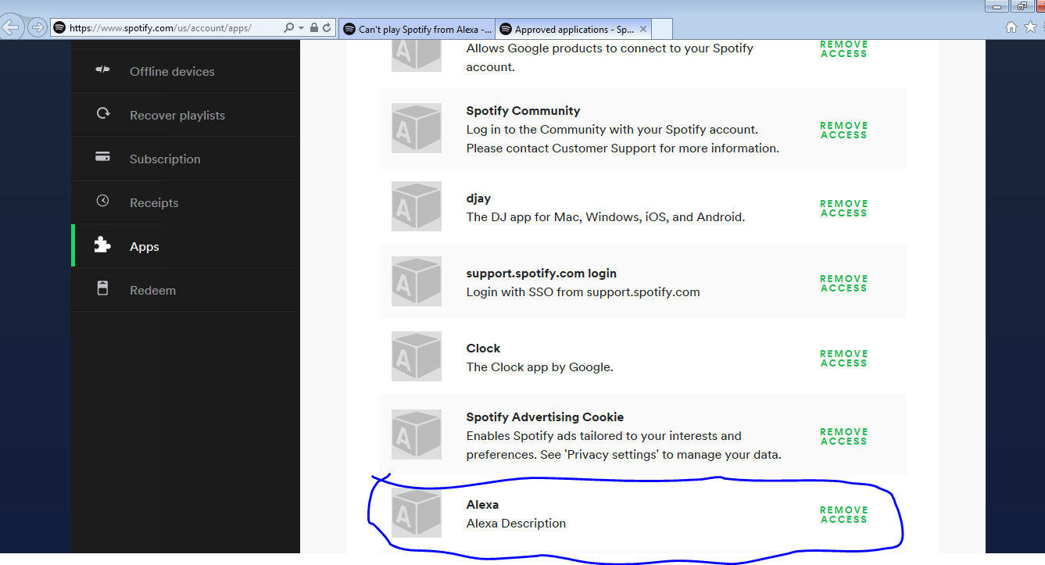Screen dimensions: 1045x565
Task: Click the Offline devices icon
Action: click(x=102, y=70)
